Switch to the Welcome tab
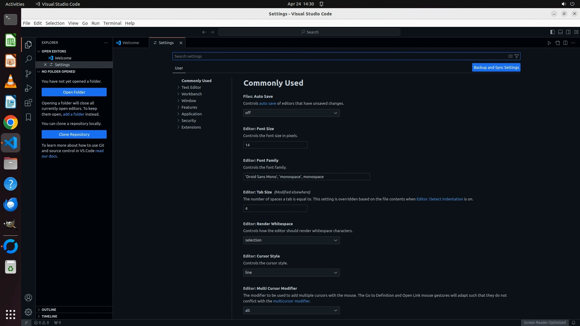Image resolution: width=580 pixels, height=326 pixels. point(131,43)
